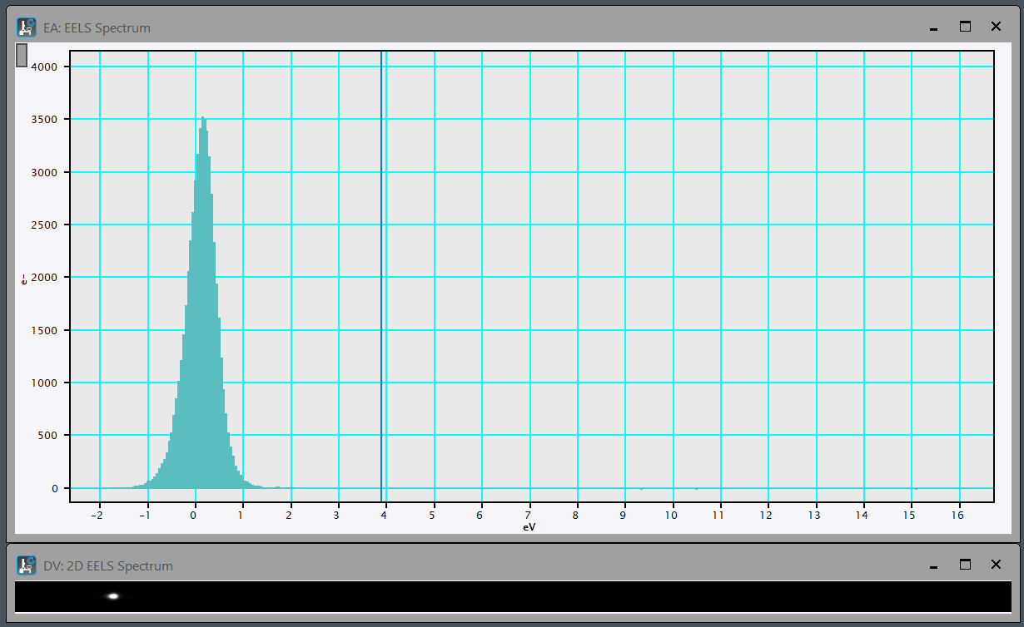Click the DV: 2D EELS Spectrum window icon
Image resolution: width=1024 pixels, height=627 pixels.
(x=27, y=565)
